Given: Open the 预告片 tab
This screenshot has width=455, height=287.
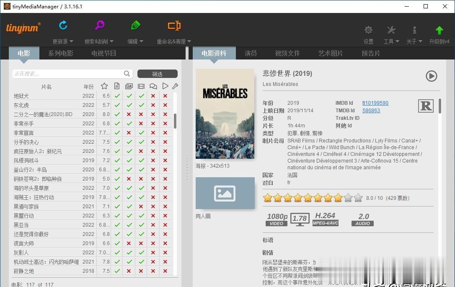Looking at the screenshot, I should [x=371, y=53].
